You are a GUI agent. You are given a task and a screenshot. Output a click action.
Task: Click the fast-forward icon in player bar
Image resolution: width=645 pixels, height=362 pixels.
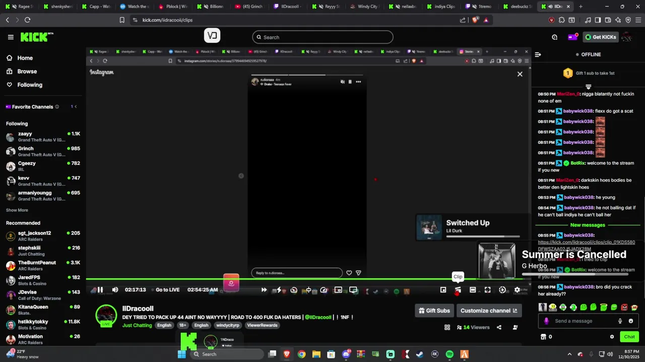[264, 290]
